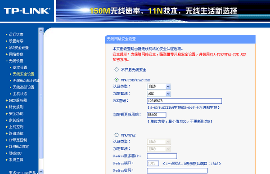Open IP带宽控制 menu item
270x174 pixels.
(x=18, y=140)
